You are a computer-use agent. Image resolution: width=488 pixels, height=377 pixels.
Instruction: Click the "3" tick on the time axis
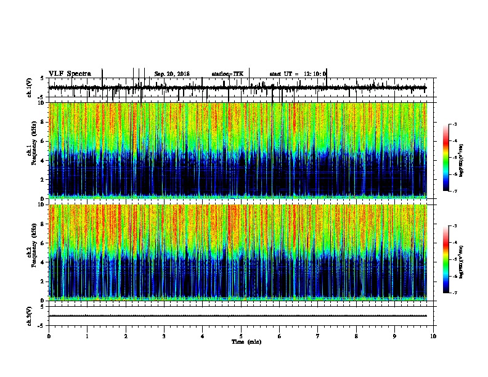pos(164,336)
